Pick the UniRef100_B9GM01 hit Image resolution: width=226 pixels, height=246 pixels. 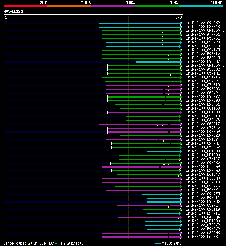203,104
